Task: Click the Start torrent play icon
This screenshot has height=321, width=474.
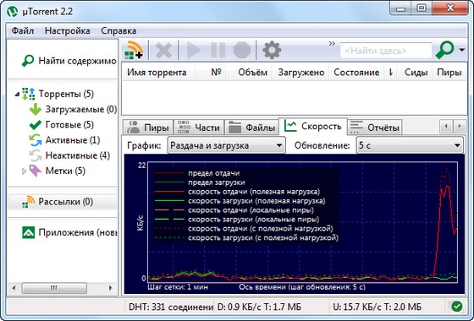Action: point(194,50)
